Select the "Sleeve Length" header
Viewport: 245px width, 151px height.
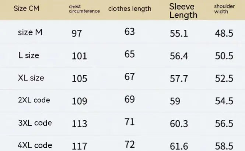click(x=183, y=10)
